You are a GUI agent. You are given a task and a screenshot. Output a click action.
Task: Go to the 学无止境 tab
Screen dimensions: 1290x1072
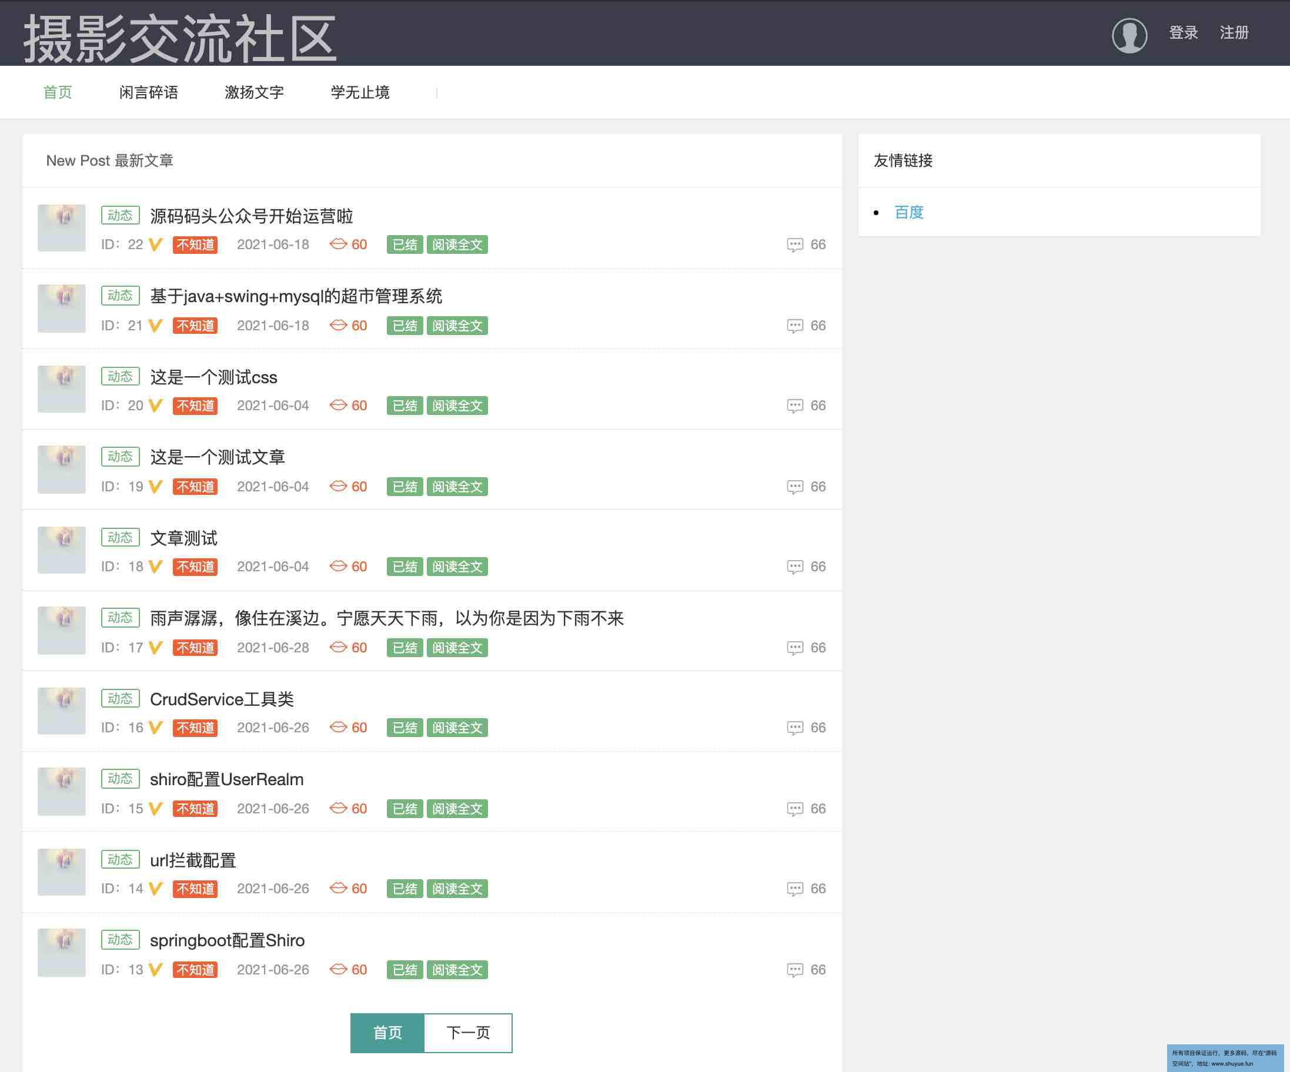pos(360,92)
